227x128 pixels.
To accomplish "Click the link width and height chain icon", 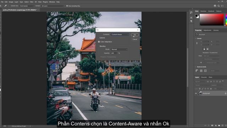I will 197,43.
